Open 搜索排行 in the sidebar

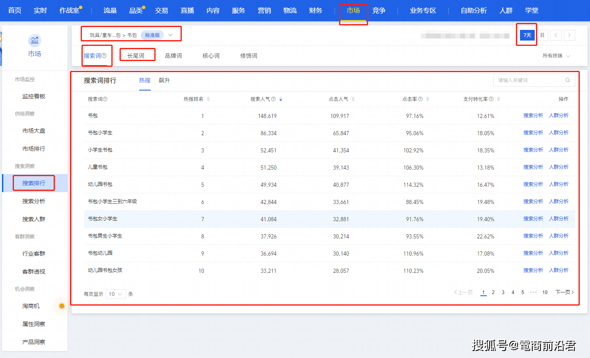click(x=34, y=183)
